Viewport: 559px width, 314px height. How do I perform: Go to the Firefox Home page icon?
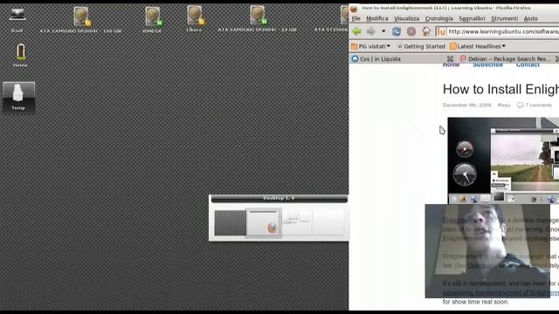coord(426,31)
